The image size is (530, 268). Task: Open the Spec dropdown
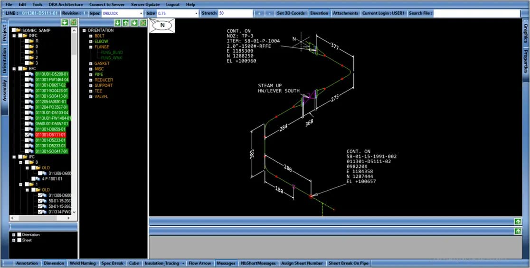[142, 13]
